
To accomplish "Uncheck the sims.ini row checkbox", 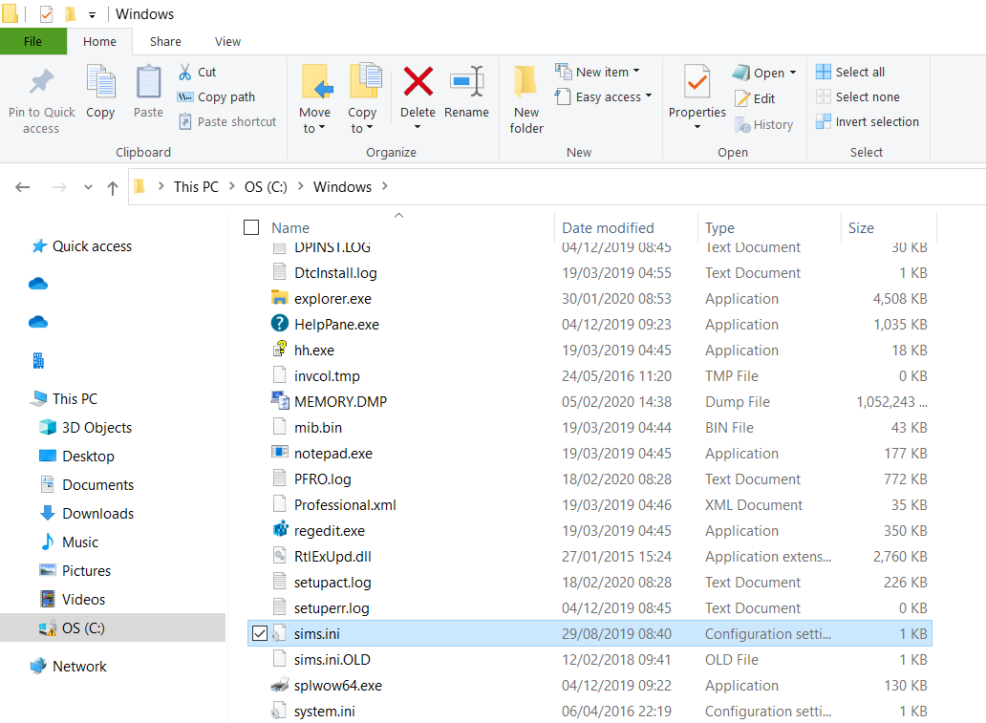I will [260, 634].
